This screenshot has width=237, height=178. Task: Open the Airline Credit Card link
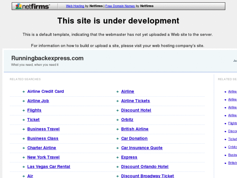coord(46,91)
